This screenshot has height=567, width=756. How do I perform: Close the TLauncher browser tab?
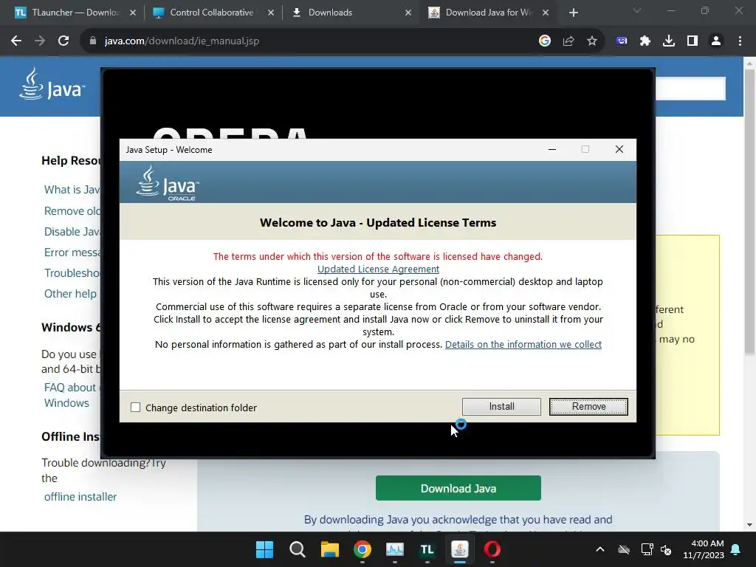[x=133, y=13]
